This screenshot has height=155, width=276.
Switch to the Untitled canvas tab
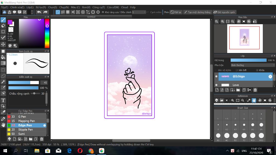click(x=91, y=17)
